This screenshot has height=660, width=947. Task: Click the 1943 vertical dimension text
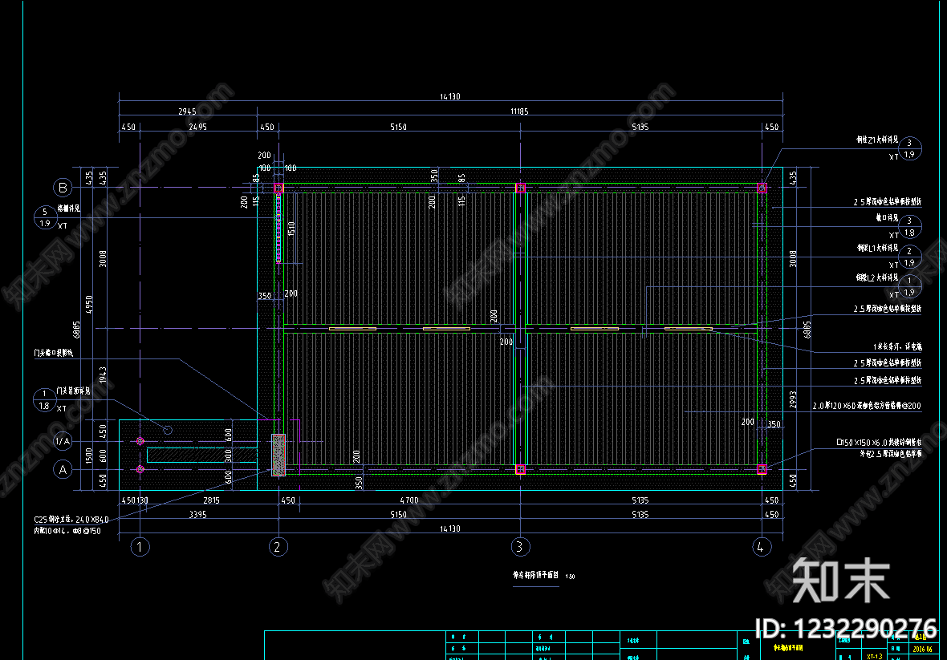104,375
